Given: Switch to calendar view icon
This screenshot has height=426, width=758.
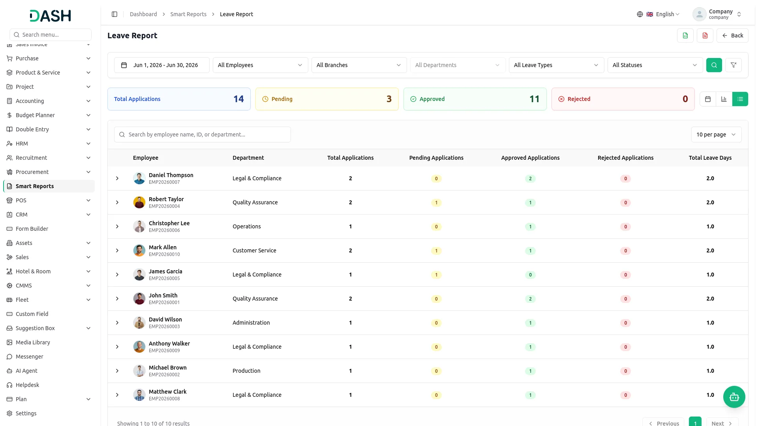Looking at the screenshot, I should pos(708,99).
